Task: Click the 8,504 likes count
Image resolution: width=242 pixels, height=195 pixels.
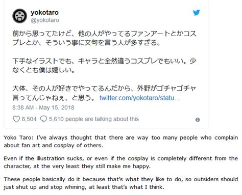Action: [x=29, y=119]
